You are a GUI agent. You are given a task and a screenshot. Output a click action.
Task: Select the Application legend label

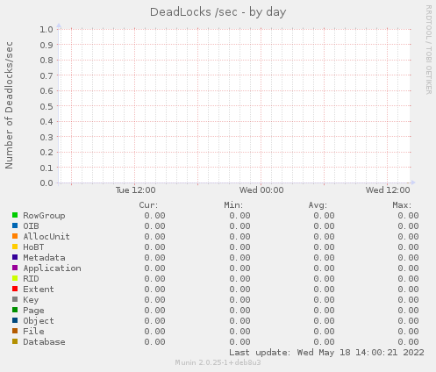point(52,268)
